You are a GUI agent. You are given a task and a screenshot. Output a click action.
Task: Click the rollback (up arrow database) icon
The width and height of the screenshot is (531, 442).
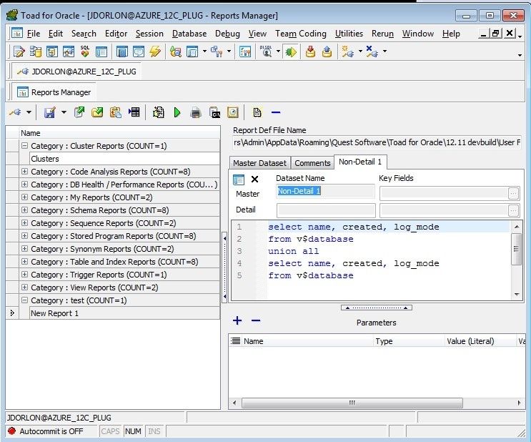point(327,51)
